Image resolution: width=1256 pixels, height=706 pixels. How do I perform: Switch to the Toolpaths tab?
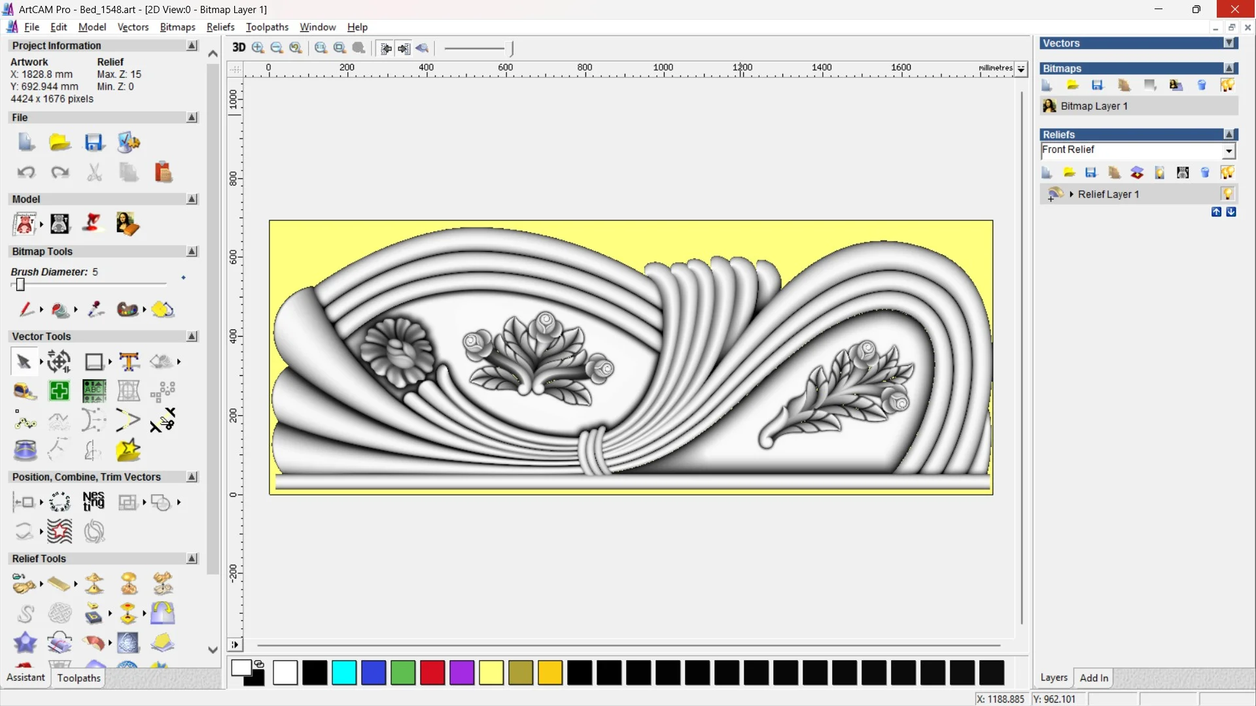coord(78,678)
